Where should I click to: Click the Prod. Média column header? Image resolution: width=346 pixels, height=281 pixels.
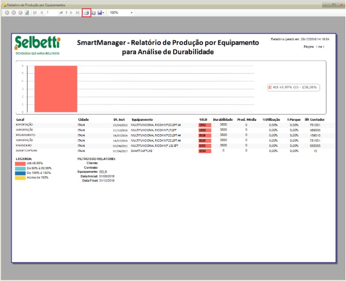247,120
